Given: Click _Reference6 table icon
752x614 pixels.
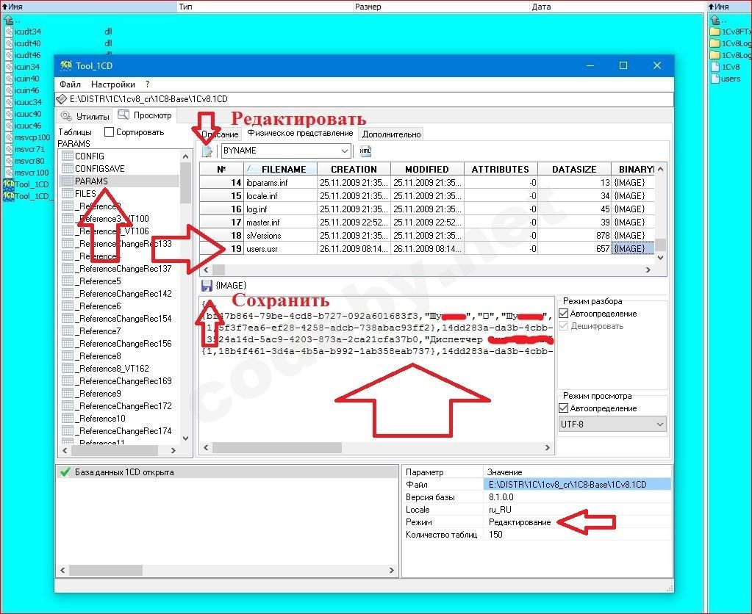Looking at the screenshot, I should point(67,306).
